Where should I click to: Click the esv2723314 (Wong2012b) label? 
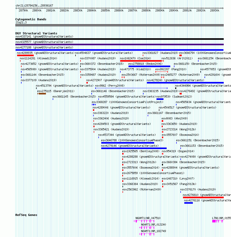[179, 129]
